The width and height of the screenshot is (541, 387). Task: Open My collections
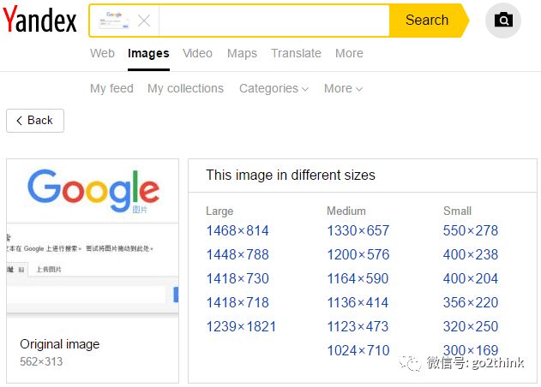tap(186, 88)
